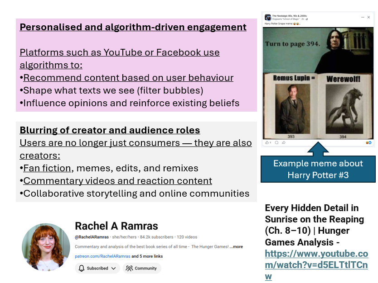Image resolution: width=378 pixels, height=283 pixels.
Task: Click the '120 videos' text
Action: 187,237
